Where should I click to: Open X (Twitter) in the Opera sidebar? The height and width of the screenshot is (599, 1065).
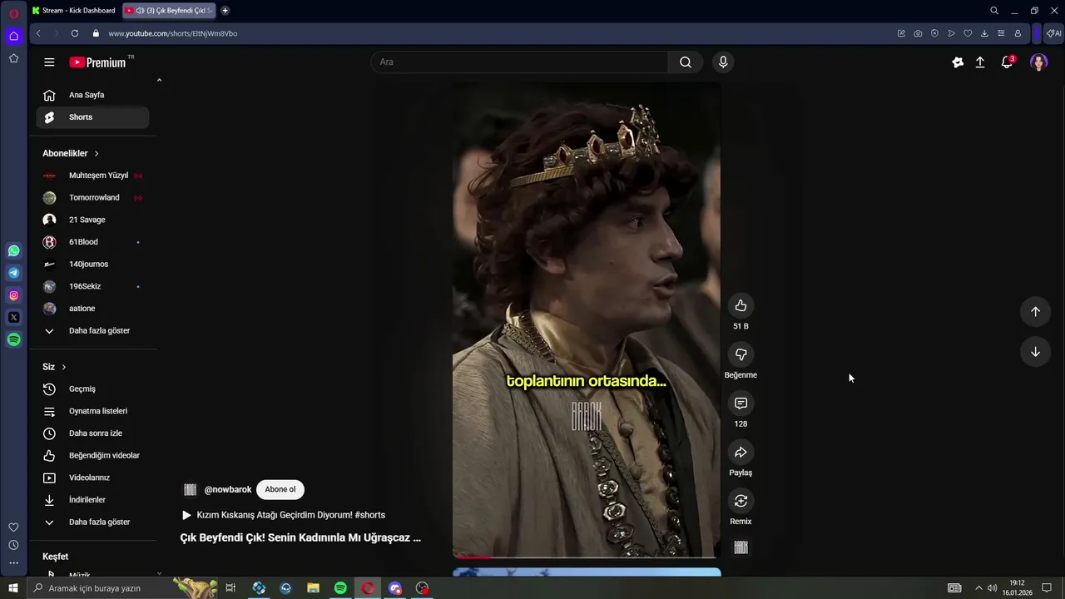14,317
